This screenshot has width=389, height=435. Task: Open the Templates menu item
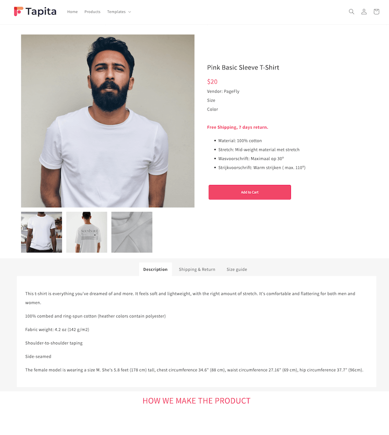(116, 12)
